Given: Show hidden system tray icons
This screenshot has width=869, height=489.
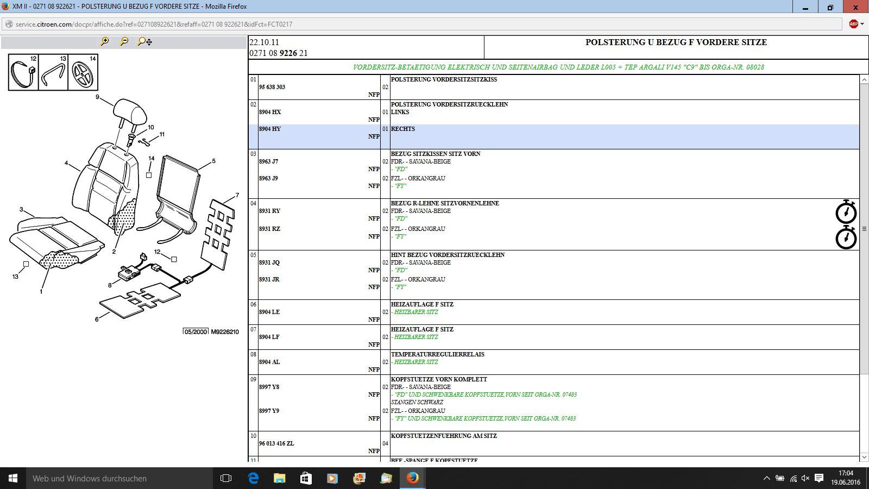Looking at the screenshot, I should (x=766, y=478).
